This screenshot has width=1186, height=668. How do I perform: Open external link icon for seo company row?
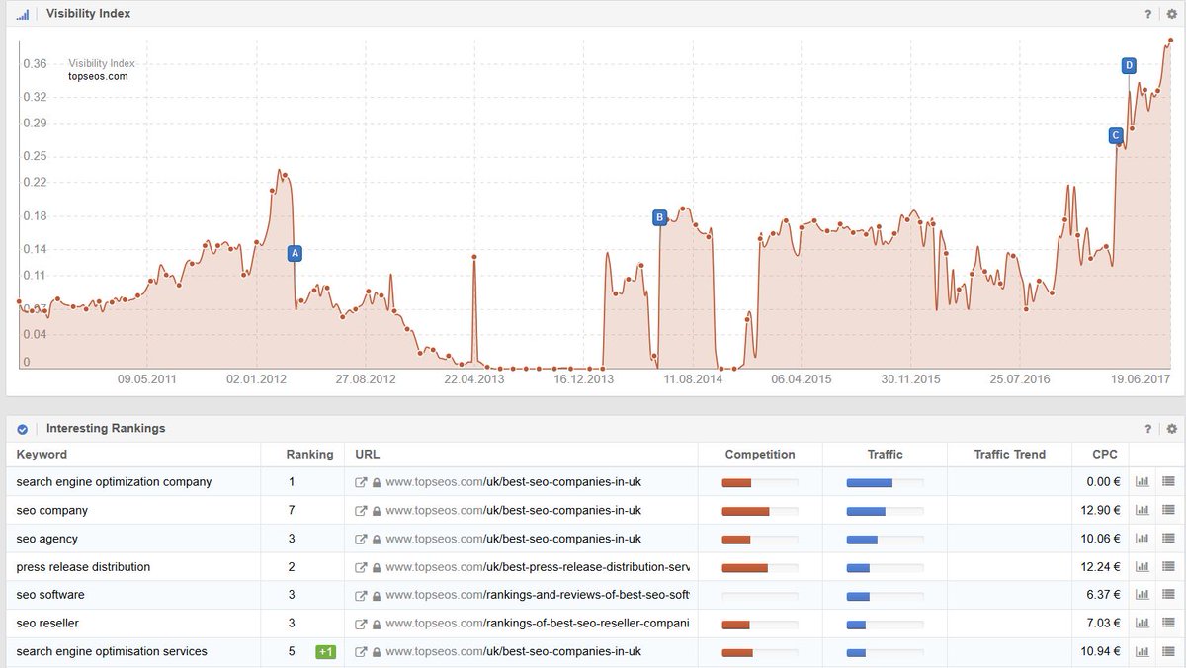[362, 511]
